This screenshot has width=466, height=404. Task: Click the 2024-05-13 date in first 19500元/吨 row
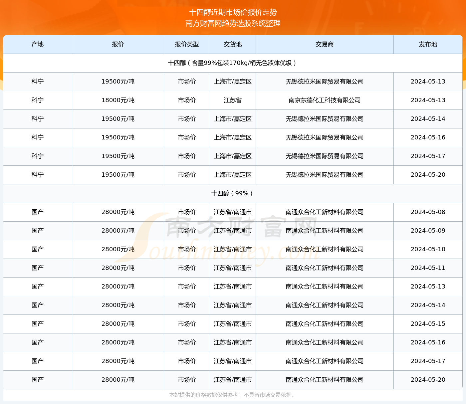pos(428,82)
